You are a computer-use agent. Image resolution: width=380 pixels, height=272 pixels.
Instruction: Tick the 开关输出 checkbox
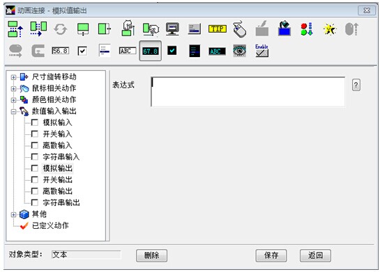click(35, 179)
